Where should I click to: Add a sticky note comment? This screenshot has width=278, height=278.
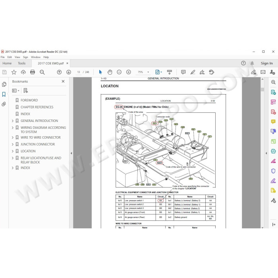point(183,72)
